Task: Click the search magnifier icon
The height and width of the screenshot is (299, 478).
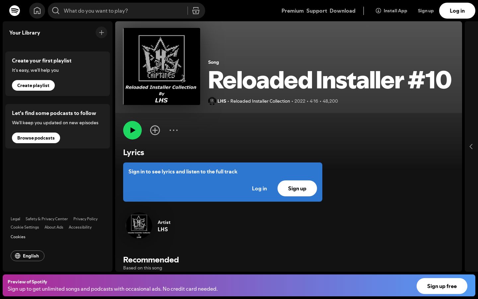Action: point(56,11)
